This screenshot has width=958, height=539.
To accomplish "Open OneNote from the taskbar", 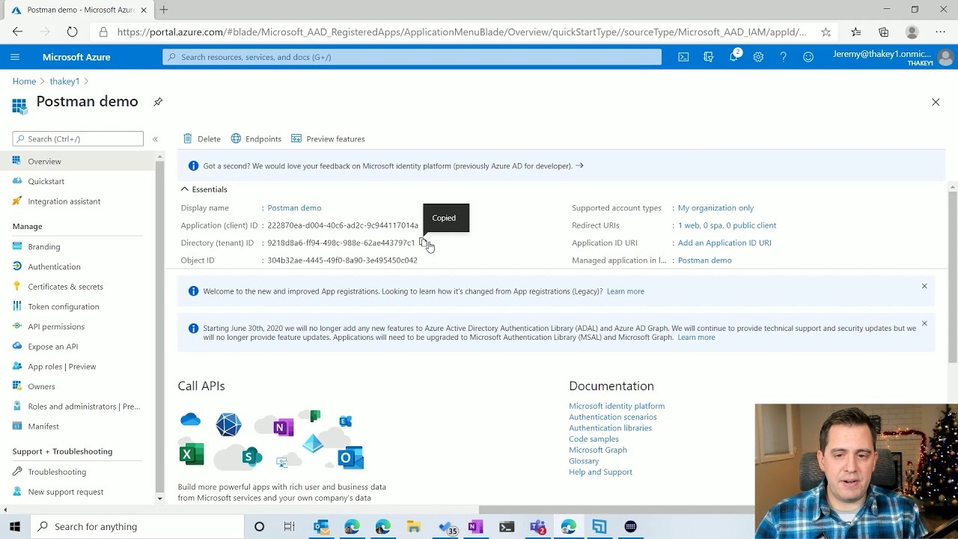I will click(x=475, y=526).
